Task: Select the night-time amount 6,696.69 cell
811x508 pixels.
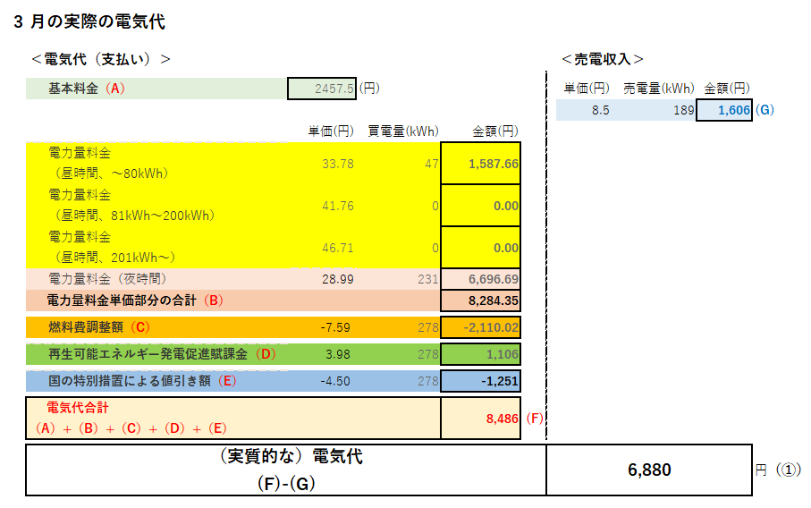Action: (480, 279)
